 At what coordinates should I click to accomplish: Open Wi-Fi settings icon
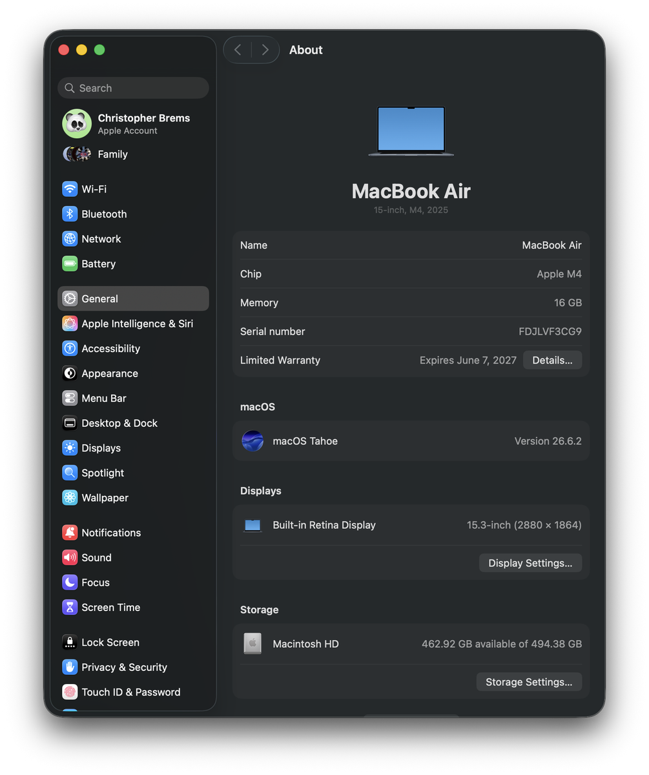pos(70,189)
